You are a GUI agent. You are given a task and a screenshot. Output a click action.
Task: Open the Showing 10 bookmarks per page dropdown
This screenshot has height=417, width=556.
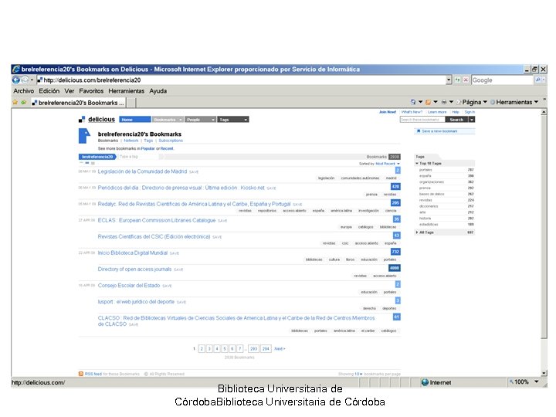[358, 374]
